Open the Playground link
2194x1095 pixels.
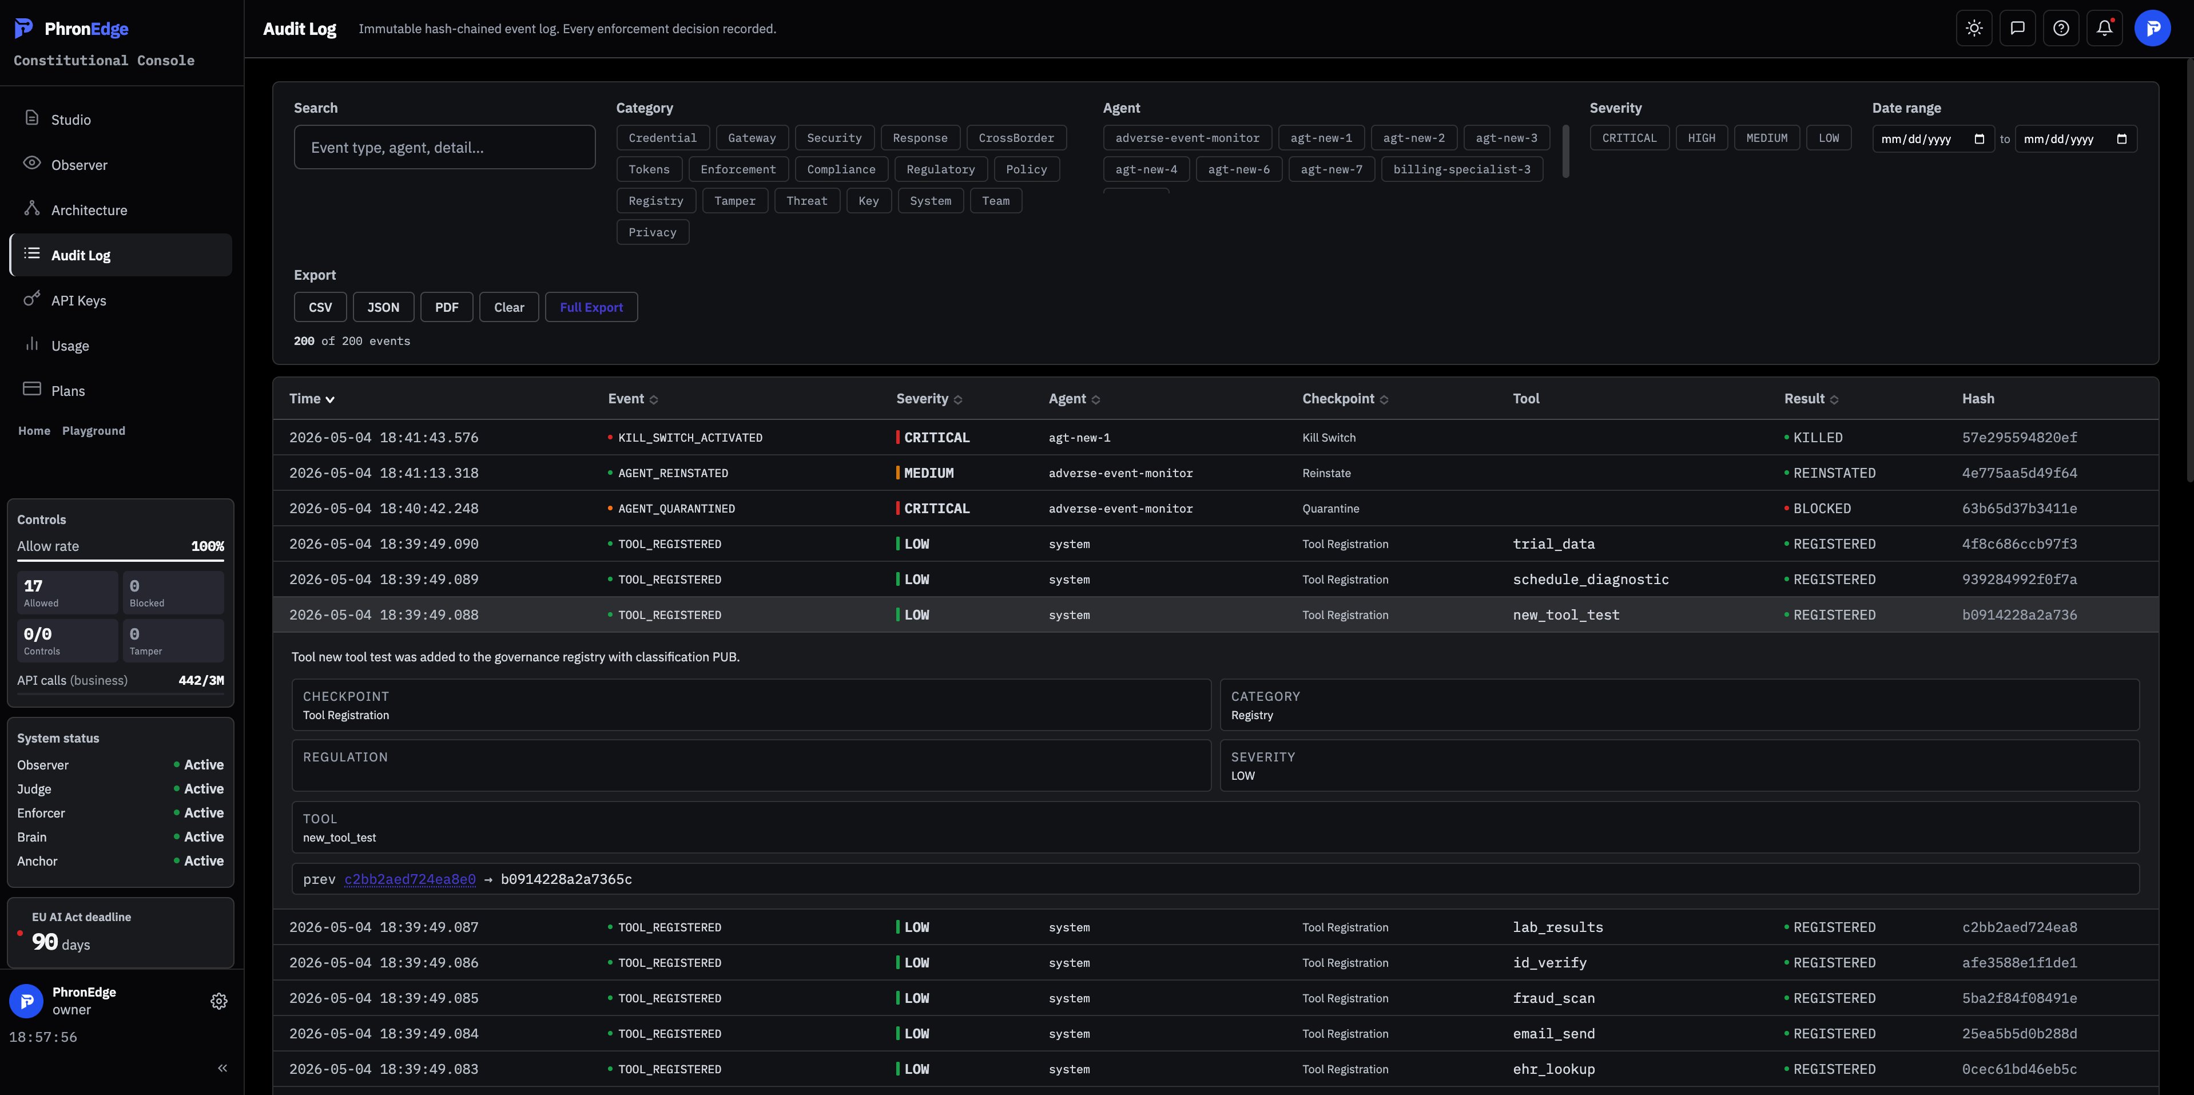[94, 430]
